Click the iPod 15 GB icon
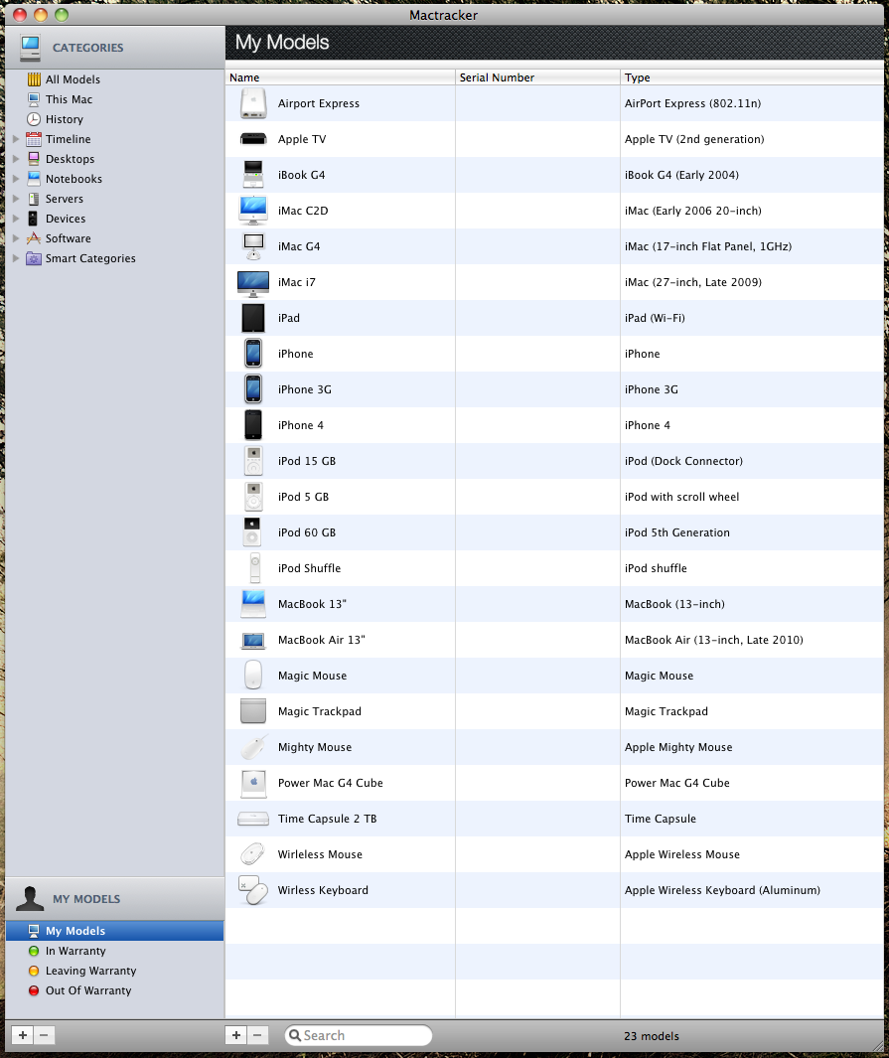Image resolution: width=889 pixels, height=1058 pixels. (x=253, y=461)
